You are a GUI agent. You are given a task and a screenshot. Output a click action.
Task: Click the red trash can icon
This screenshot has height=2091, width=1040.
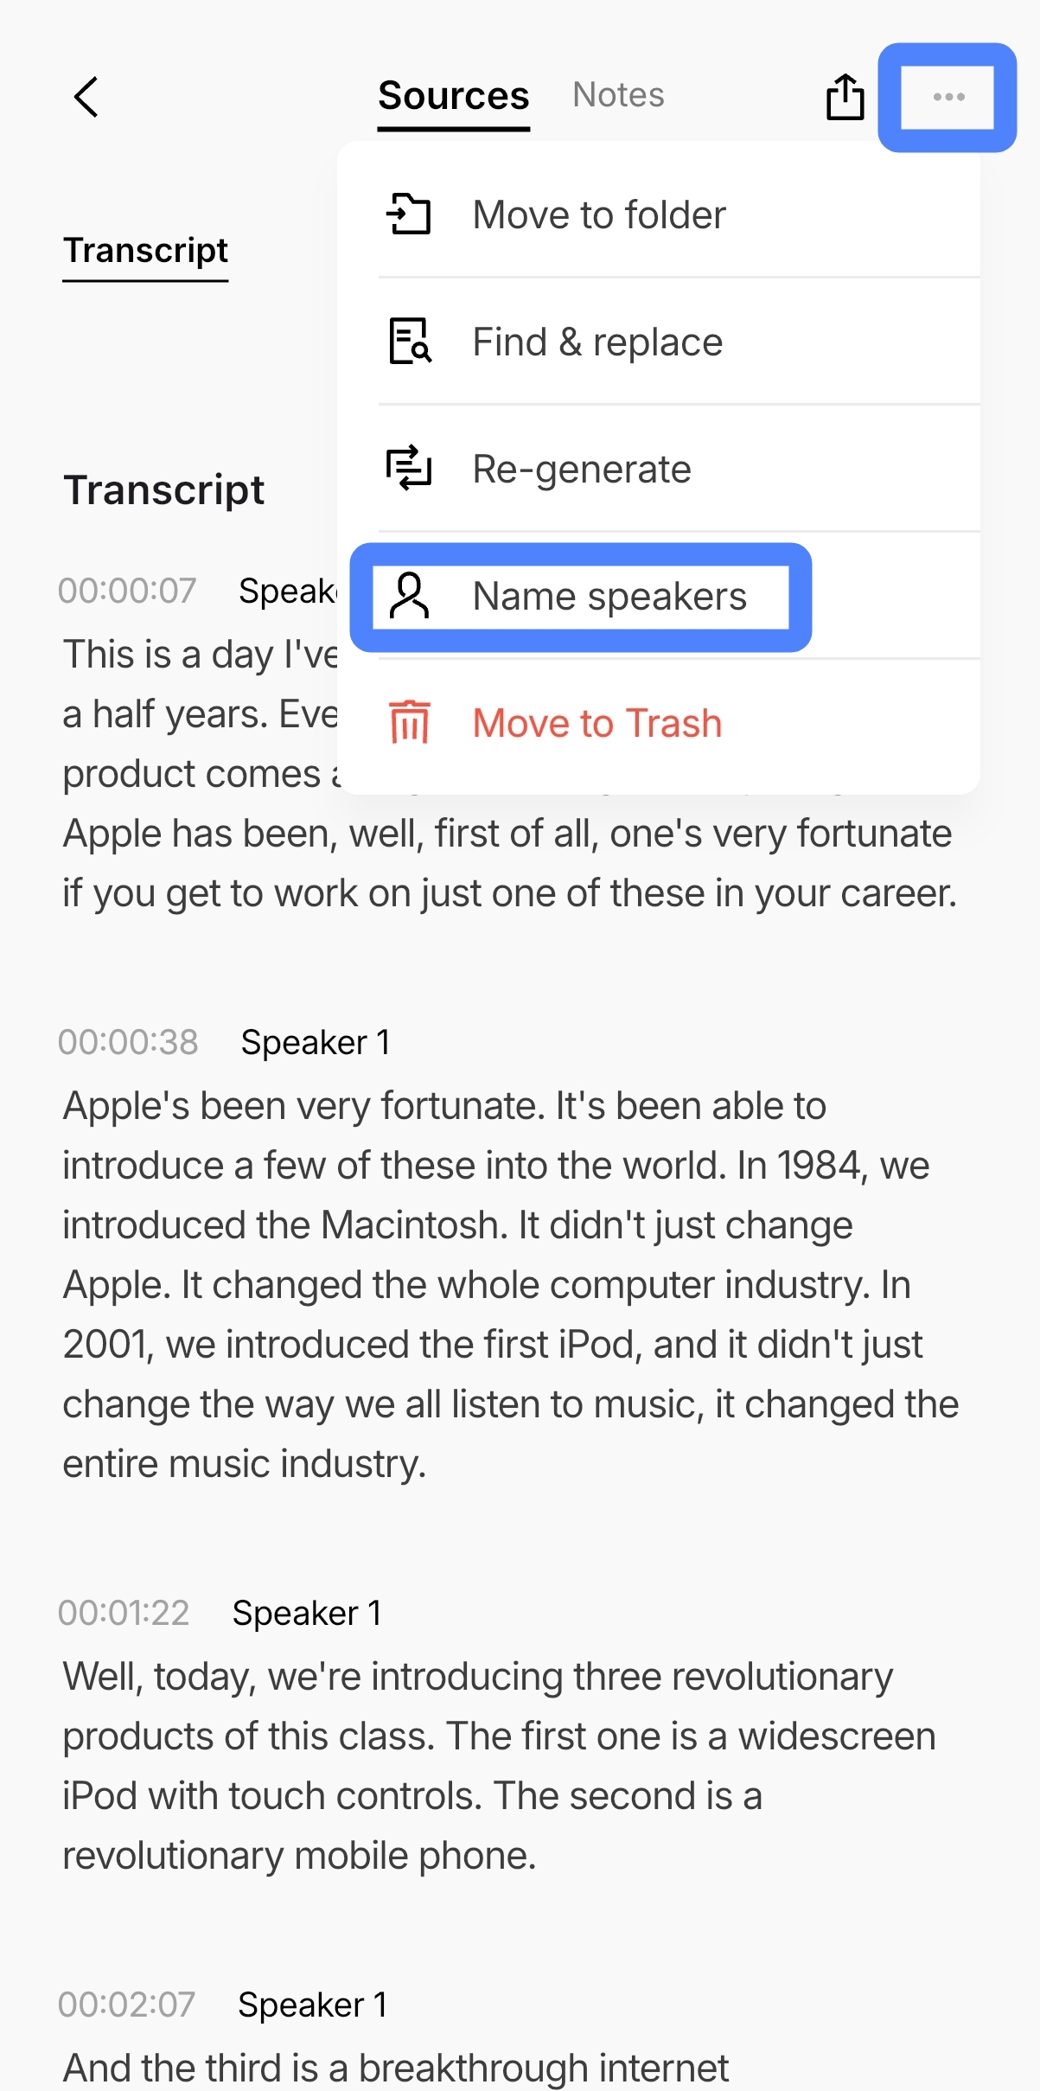coord(409,722)
